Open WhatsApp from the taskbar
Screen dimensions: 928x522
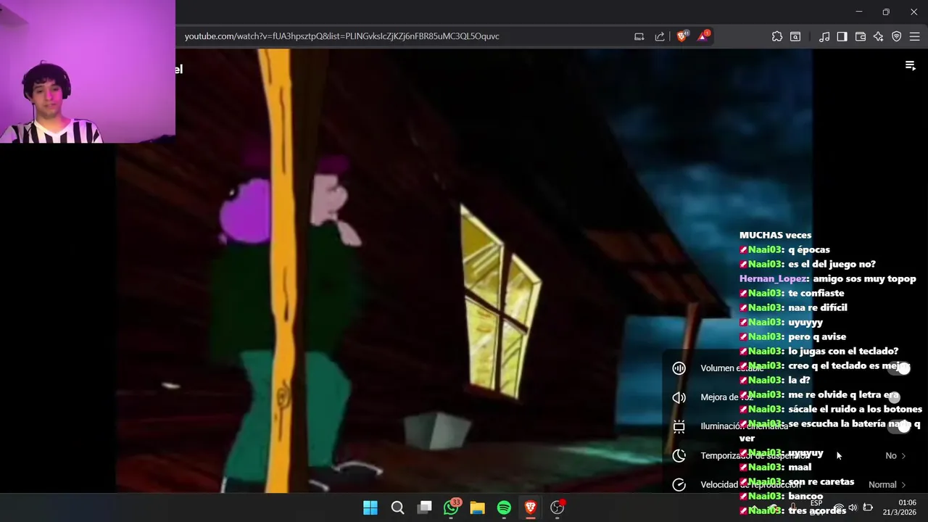(x=452, y=507)
